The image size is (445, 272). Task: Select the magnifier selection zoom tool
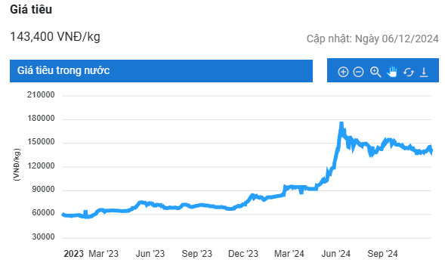pyautogui.click(x=375, y=72)
